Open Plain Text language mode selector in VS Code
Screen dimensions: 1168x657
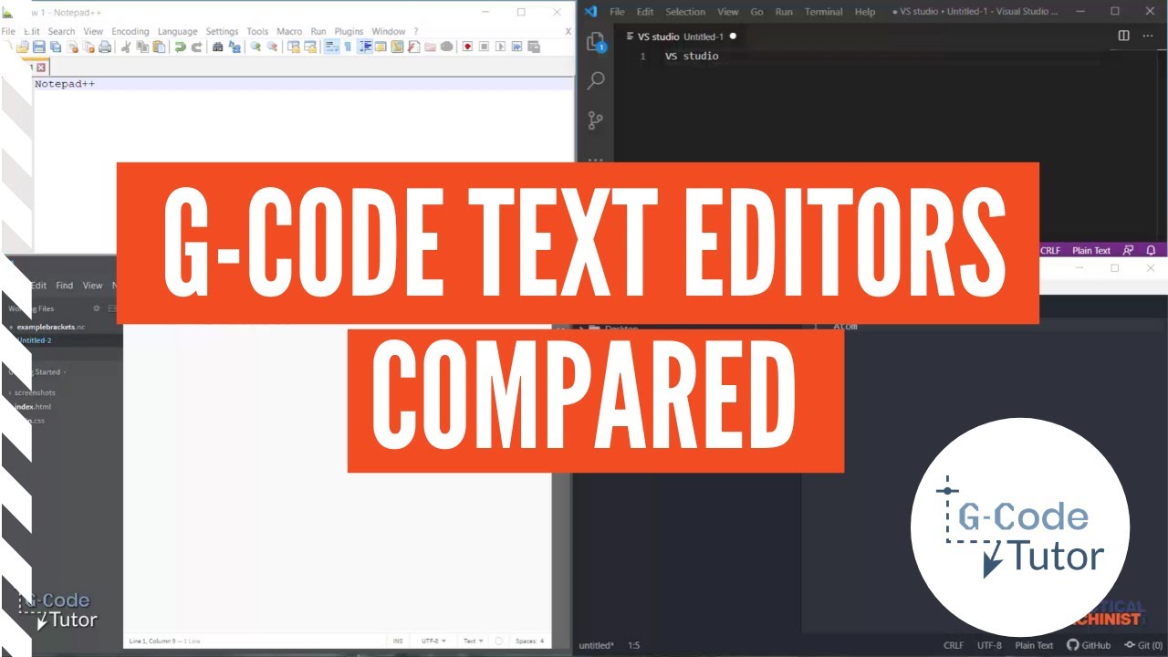tap(1091, 250)
